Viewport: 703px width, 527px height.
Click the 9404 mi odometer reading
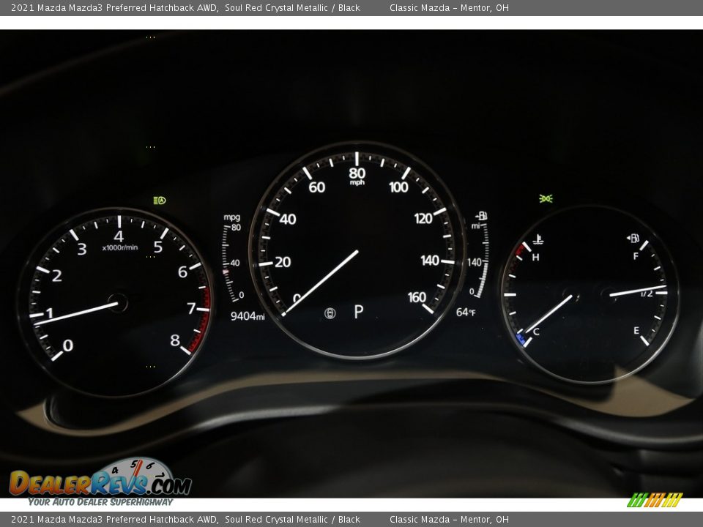pos(247,316)
